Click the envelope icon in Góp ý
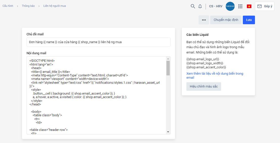 [260, 6]
